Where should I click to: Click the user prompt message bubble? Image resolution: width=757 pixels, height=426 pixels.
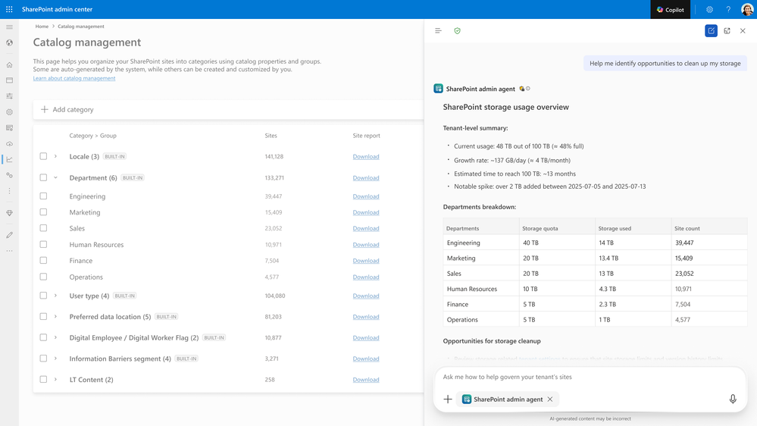click(x=665, y=63)
